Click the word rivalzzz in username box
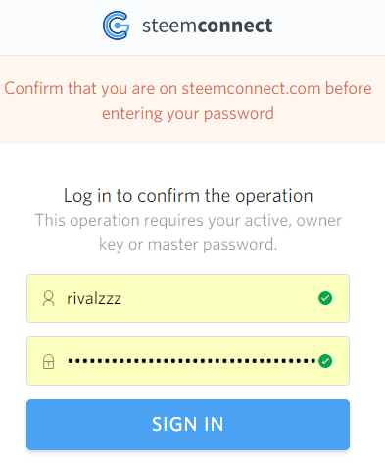The height and width of the screenshot is (463, 385). 94,298
